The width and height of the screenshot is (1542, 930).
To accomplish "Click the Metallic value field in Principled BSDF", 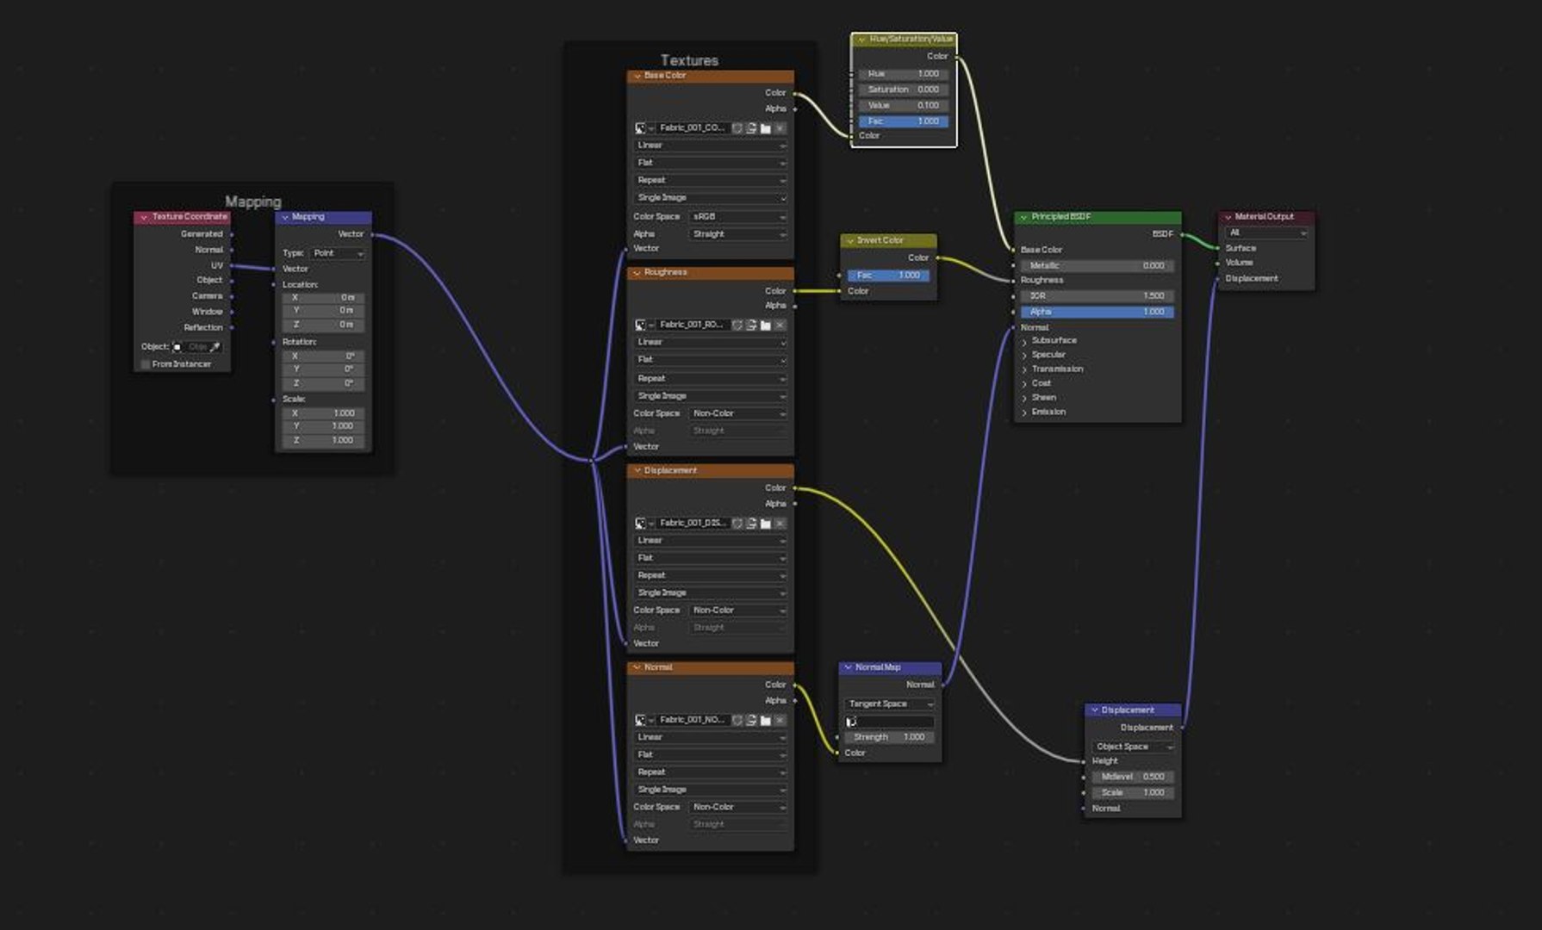I will tap(1097, 266).
